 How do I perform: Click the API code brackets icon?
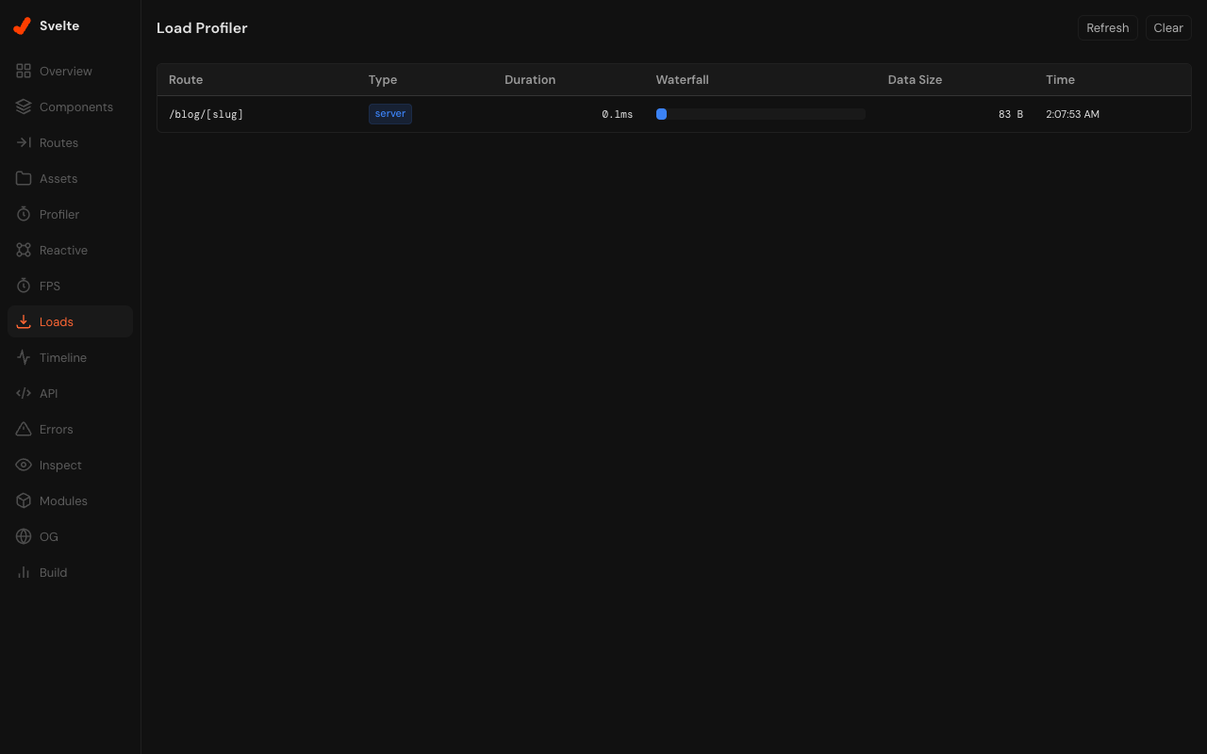click(24, 393)
